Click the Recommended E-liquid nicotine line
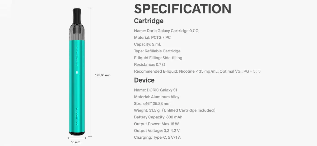The height and width of the screenshot is (146, 317). 197,71
